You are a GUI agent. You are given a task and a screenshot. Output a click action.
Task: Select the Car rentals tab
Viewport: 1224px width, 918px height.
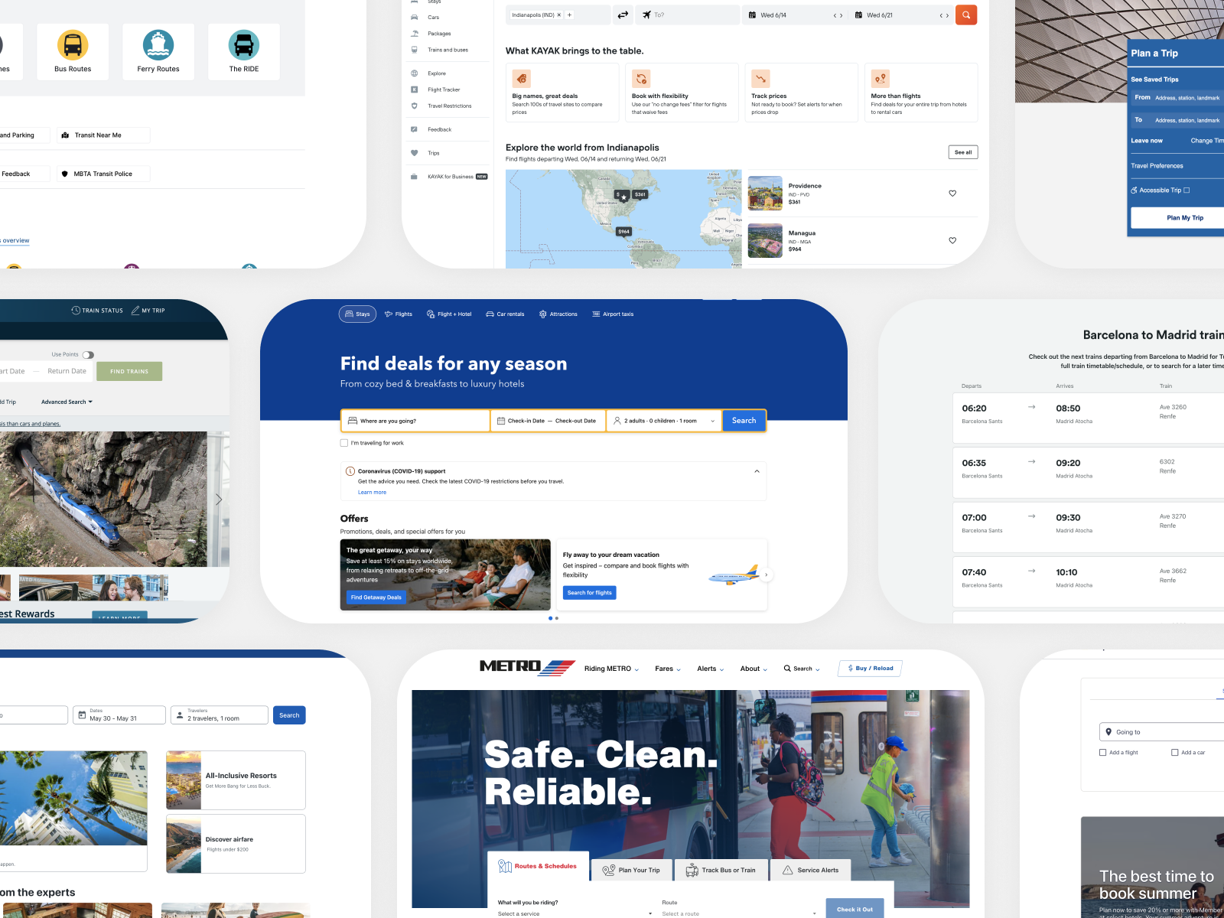point(505,314)
